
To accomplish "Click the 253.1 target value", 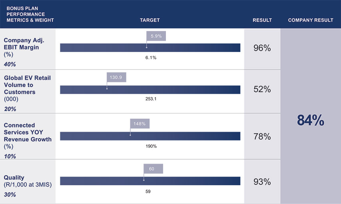I will coord(150,99).
